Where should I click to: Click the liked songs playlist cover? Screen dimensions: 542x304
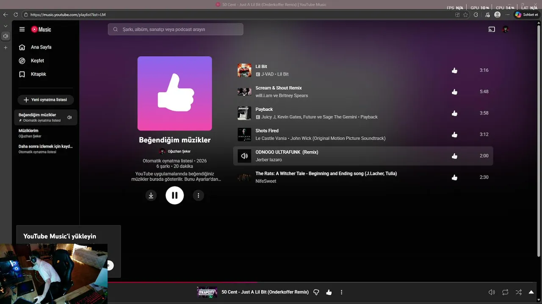coord(174,93)
